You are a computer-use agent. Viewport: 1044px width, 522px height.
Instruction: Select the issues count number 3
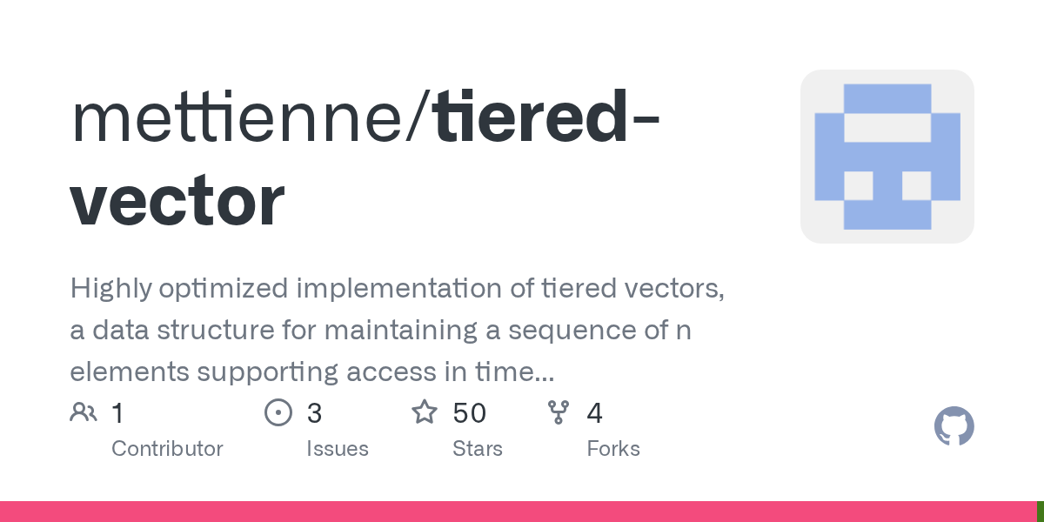point(314,412)
